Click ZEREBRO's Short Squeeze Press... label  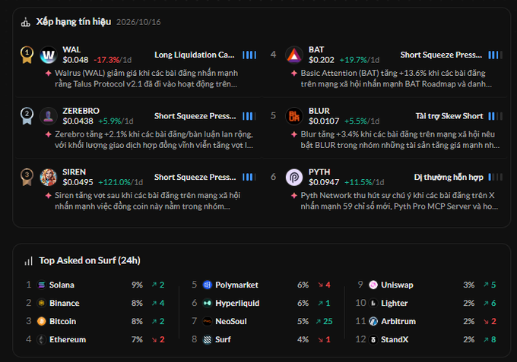pyautogui.click(x=195, y=116)
